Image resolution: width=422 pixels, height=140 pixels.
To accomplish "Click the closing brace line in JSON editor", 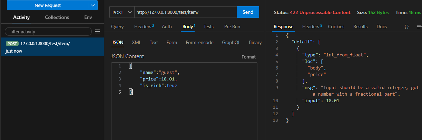I will click(131, 92).
